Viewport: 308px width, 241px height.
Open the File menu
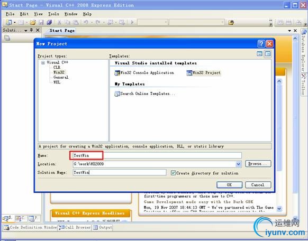(10, 14)
